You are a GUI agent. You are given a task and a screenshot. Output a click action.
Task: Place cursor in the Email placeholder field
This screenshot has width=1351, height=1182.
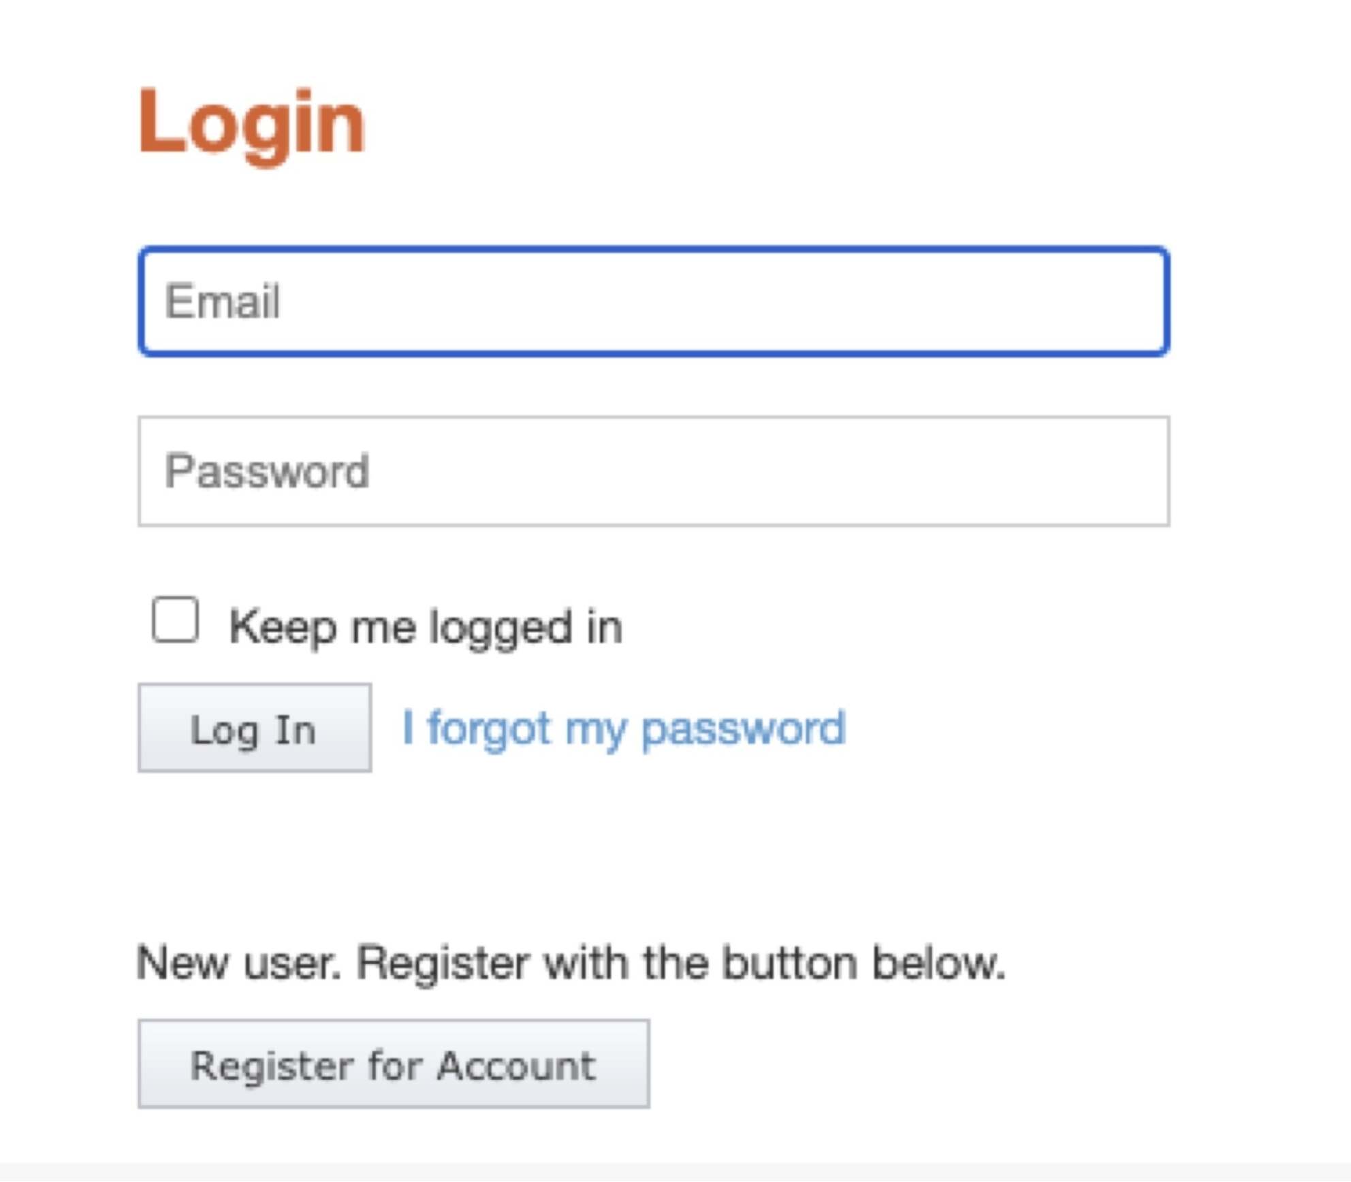[x=654, y=301]
